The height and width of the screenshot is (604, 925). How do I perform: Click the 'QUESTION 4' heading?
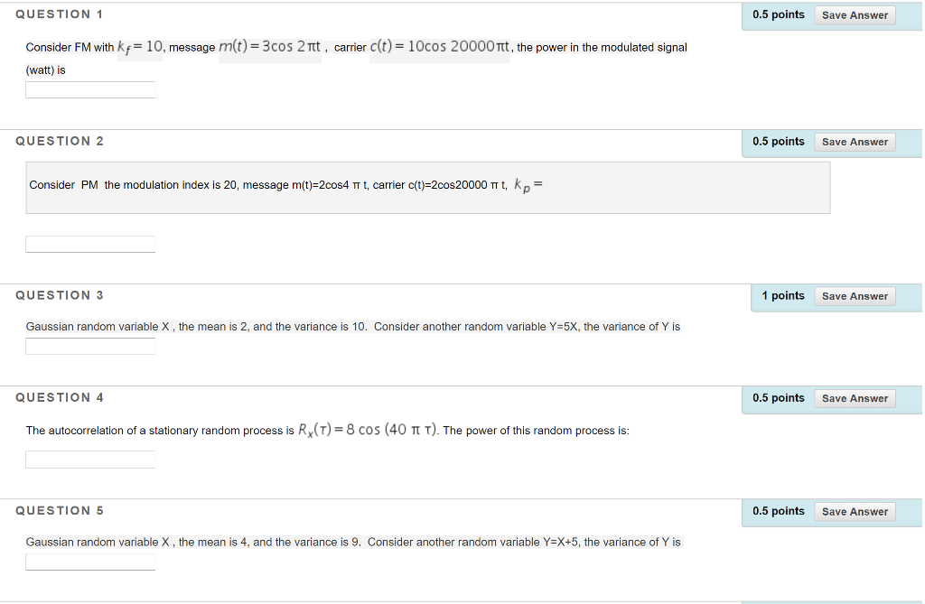(x=60, y=397)
